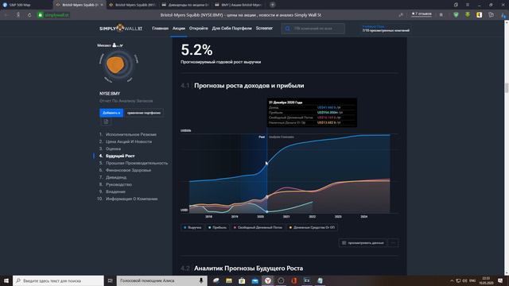
Task: Click the NYSE:BMY ticker text
Action: point(110,94)
